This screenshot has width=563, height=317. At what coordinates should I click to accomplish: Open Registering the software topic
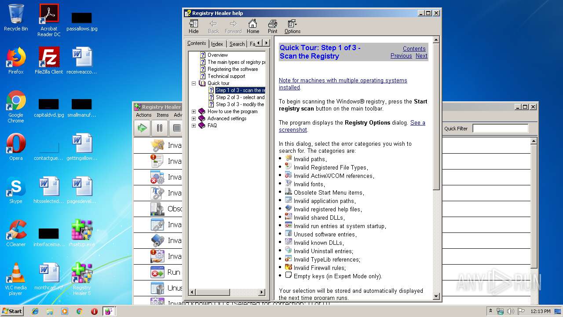(x=233, y=69)
